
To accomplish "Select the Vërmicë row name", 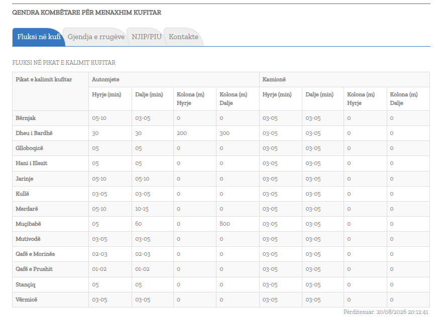I will pos(26,299).
